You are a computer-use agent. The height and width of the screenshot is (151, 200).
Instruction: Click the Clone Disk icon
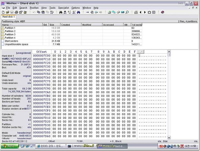click(x=114, y=12)
